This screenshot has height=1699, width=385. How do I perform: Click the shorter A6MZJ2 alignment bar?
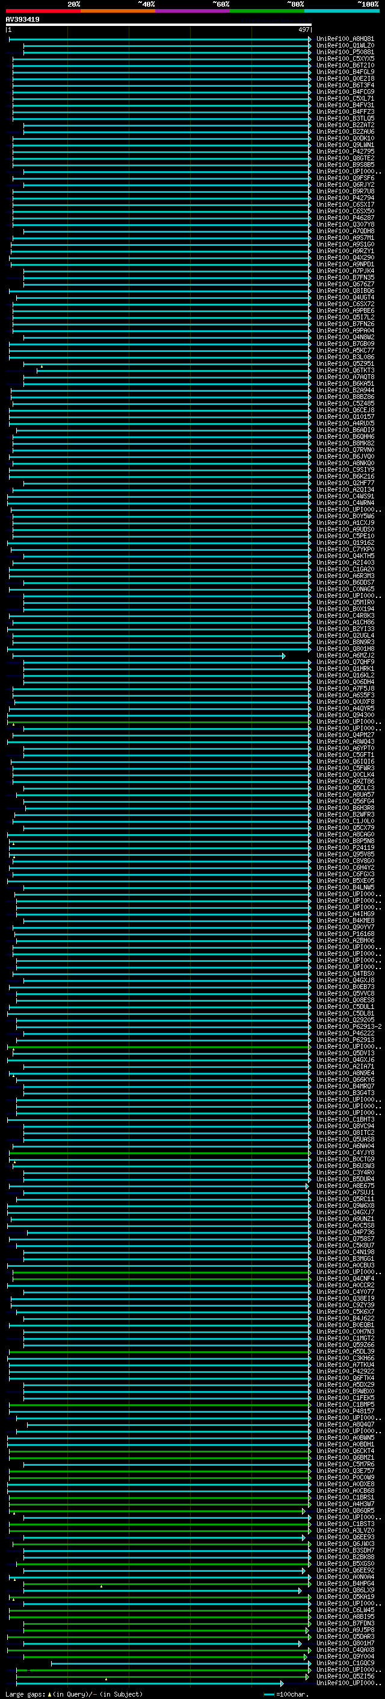149,656
